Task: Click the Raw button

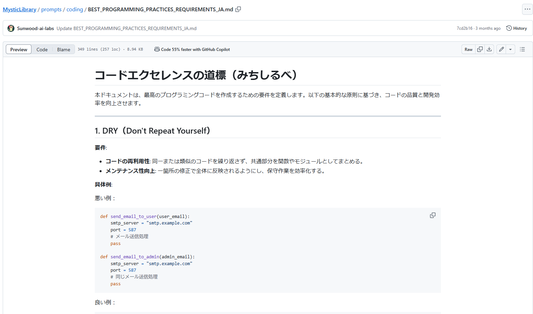Action: pyautogui.click(x=468, y=49)
